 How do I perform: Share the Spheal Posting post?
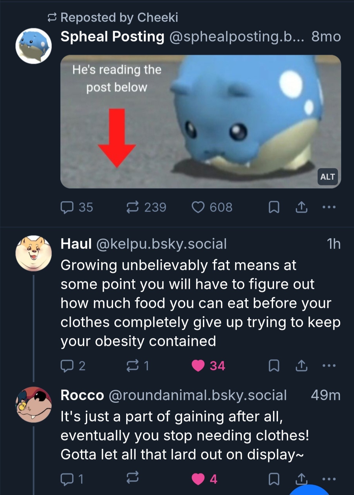(x=302, y=207)
